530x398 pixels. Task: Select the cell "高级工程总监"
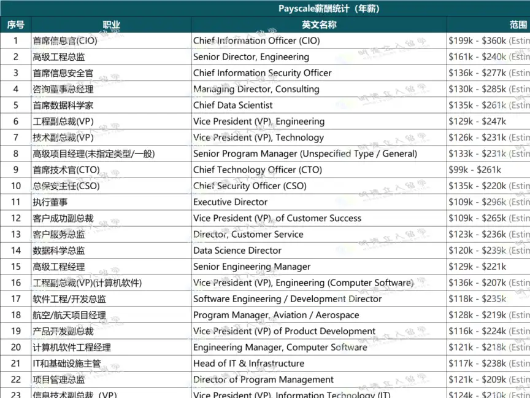pos(111,57)
